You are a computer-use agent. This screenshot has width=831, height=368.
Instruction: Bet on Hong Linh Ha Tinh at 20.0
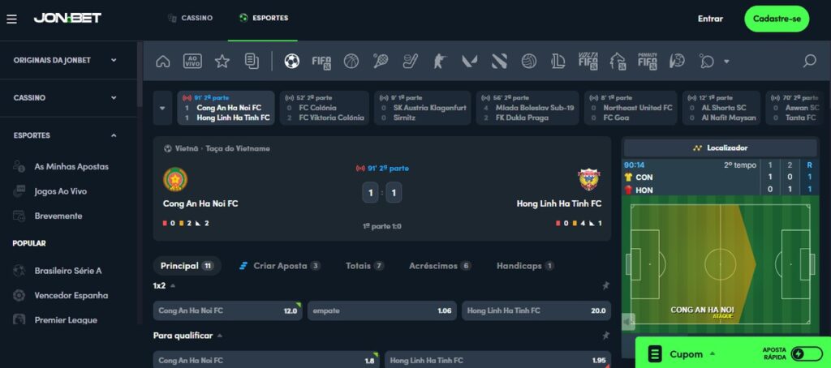[536, 310]
